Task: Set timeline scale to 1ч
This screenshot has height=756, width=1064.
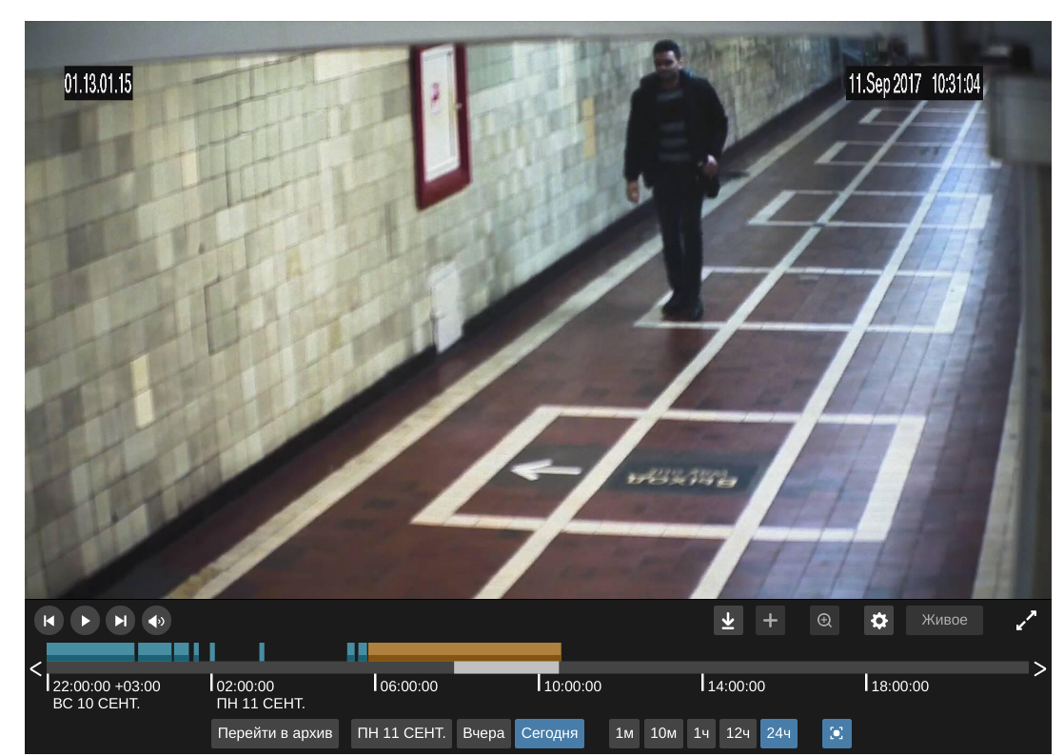Action: (701, 733)
